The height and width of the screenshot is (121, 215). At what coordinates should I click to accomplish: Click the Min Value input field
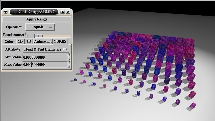tap(45, 57)
